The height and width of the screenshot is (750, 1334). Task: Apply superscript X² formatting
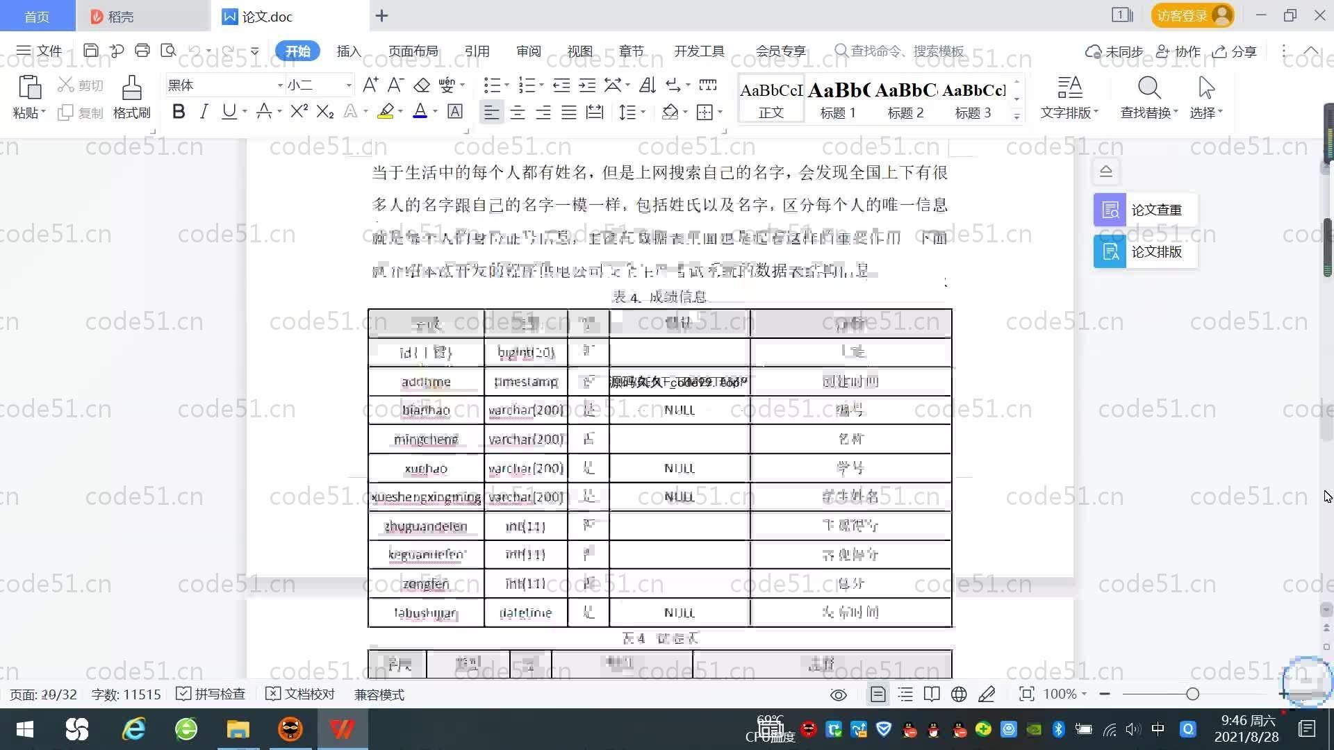(299, 111)
